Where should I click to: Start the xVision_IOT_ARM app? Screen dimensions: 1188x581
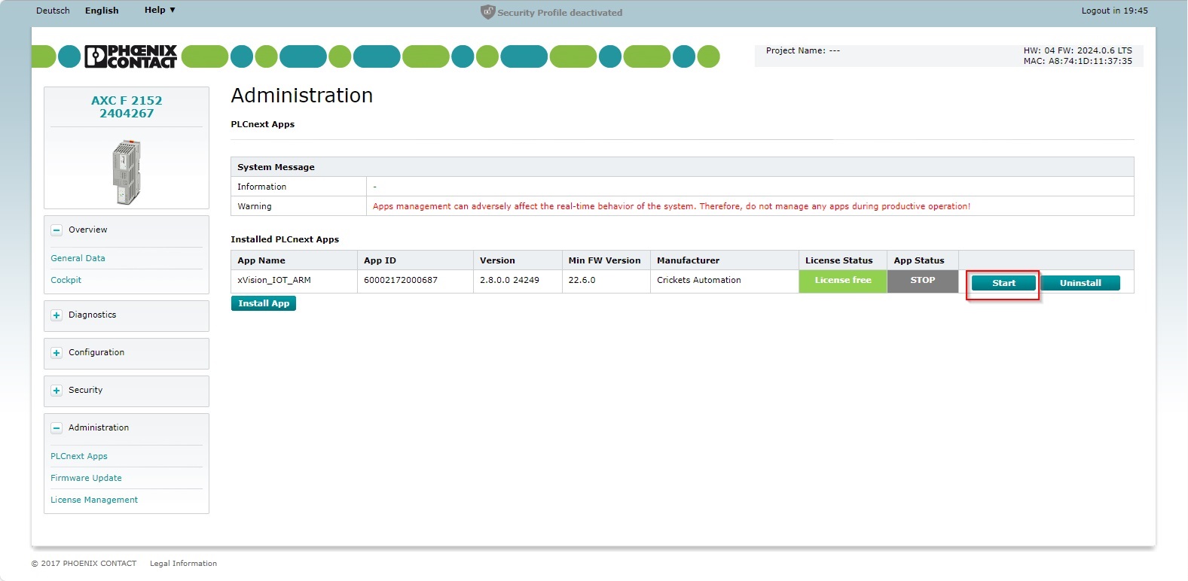1003,283
